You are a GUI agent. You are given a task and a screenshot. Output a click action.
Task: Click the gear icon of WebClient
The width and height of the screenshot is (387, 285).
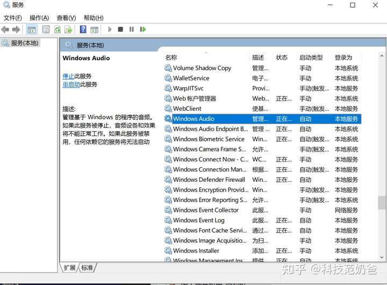pos(168,109)
